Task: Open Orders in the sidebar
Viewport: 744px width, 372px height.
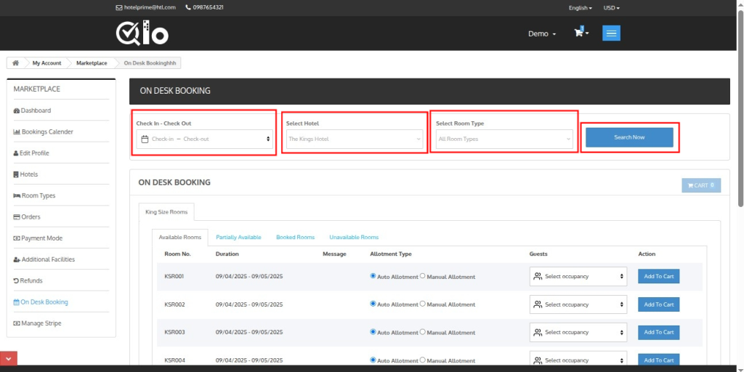Action: click(27, 217)
